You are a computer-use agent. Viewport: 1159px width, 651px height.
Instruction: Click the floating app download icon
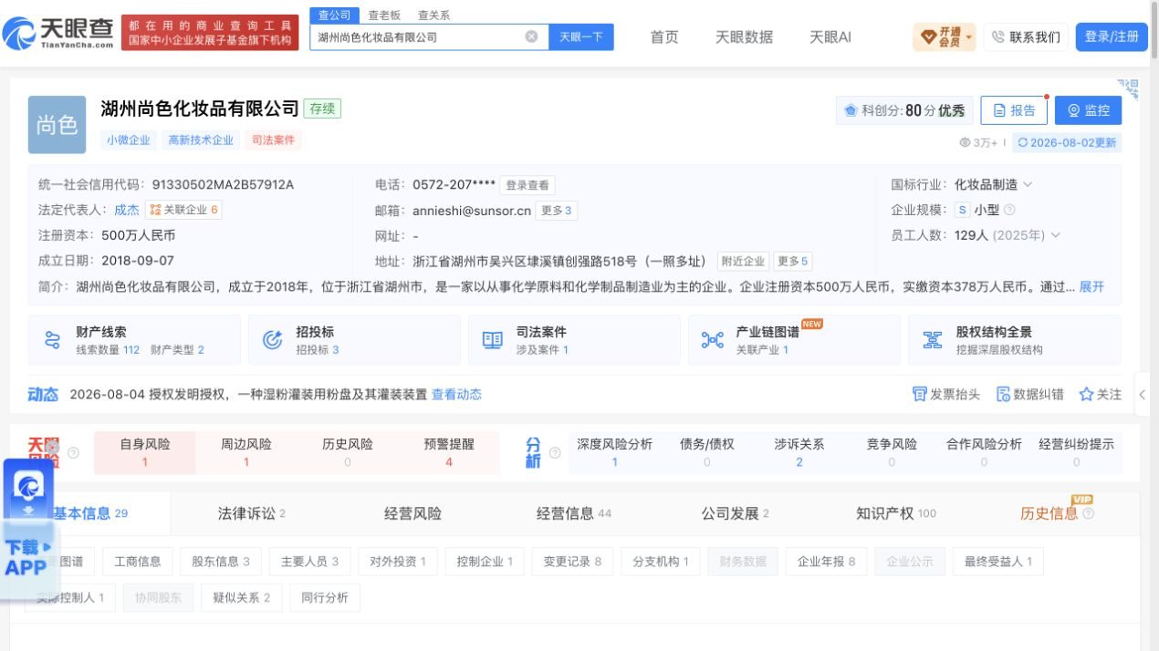[28, 487]
